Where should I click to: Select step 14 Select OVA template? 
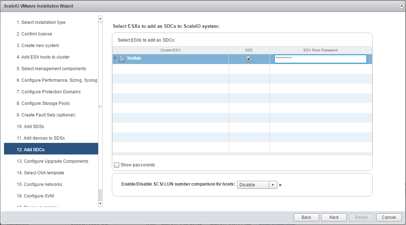tap(41, 173)
